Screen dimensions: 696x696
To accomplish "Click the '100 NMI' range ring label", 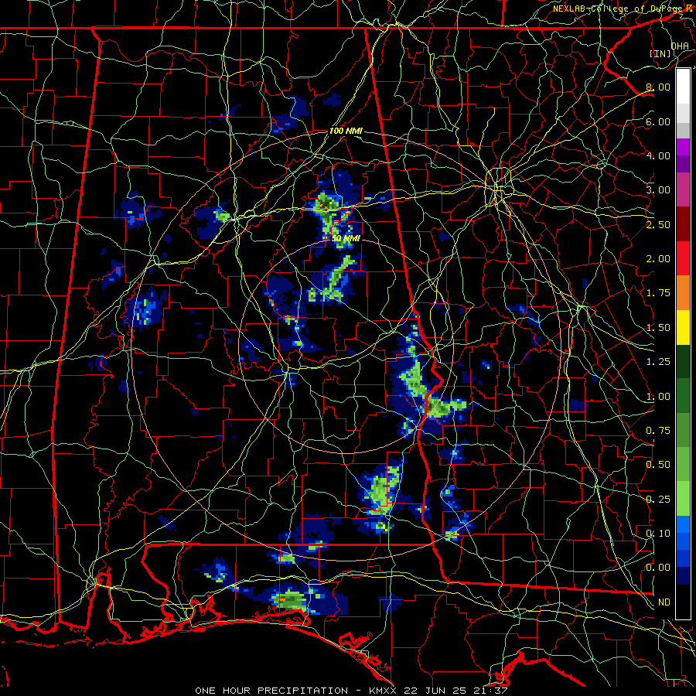I will click(346, 131).
